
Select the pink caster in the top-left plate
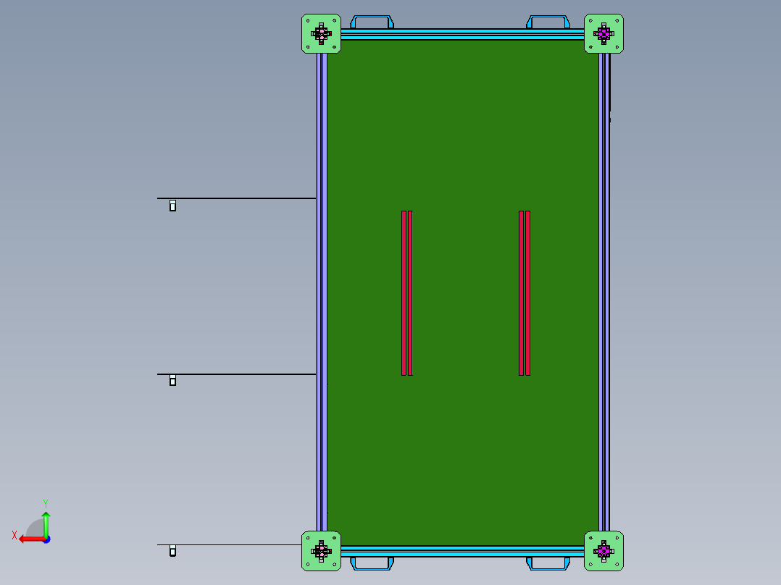pos(321,34)
